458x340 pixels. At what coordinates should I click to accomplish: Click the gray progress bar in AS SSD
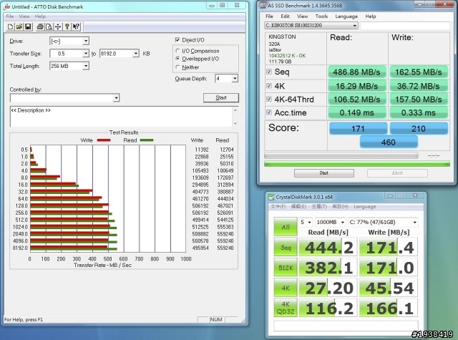pyautogui.click(x=341, y=155)
